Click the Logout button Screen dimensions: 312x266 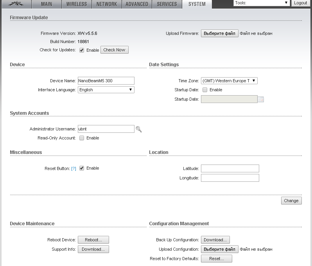coord(300,3)
